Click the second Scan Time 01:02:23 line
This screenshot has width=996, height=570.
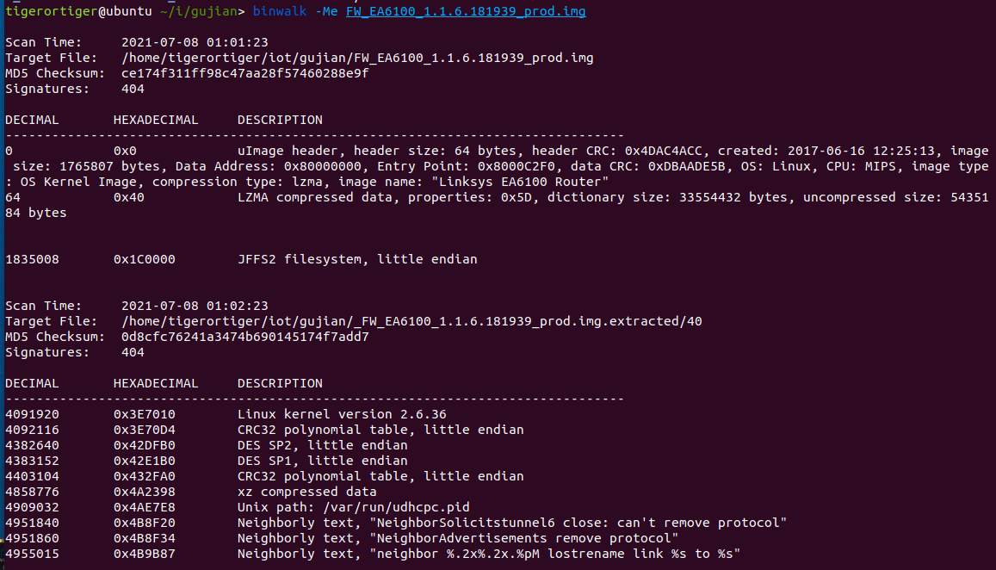[x=137, y=306]
